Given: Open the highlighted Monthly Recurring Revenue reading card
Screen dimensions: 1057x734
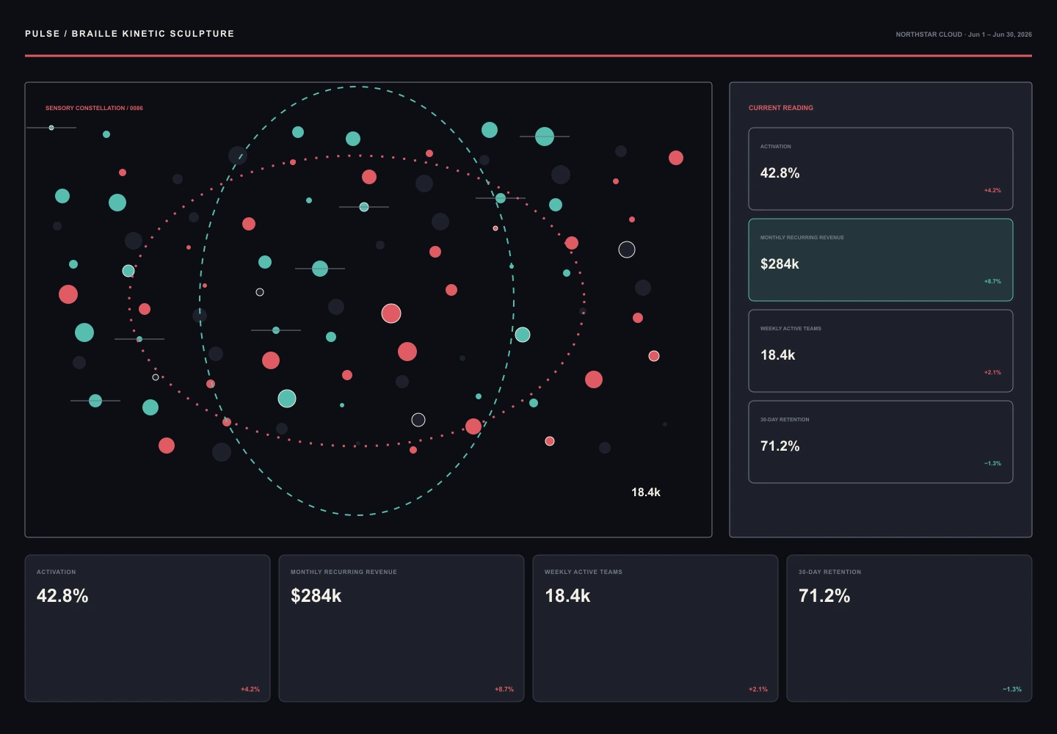Looking at the screenshot, I should tap(881, 260).
